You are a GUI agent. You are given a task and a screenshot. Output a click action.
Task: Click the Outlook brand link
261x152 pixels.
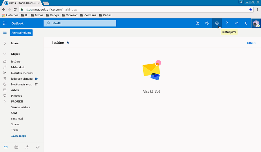[17, 23]
